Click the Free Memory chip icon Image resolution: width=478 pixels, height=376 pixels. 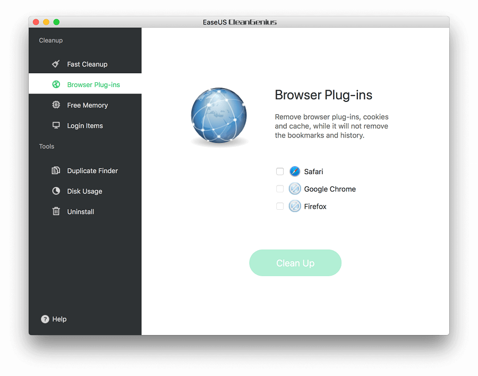56,105
